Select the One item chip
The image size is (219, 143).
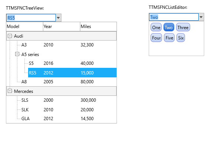[156, 27]
